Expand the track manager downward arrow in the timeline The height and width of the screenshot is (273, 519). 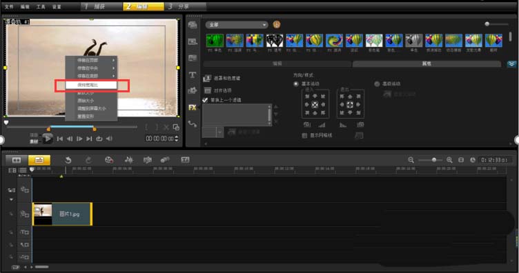coord(12,200)
